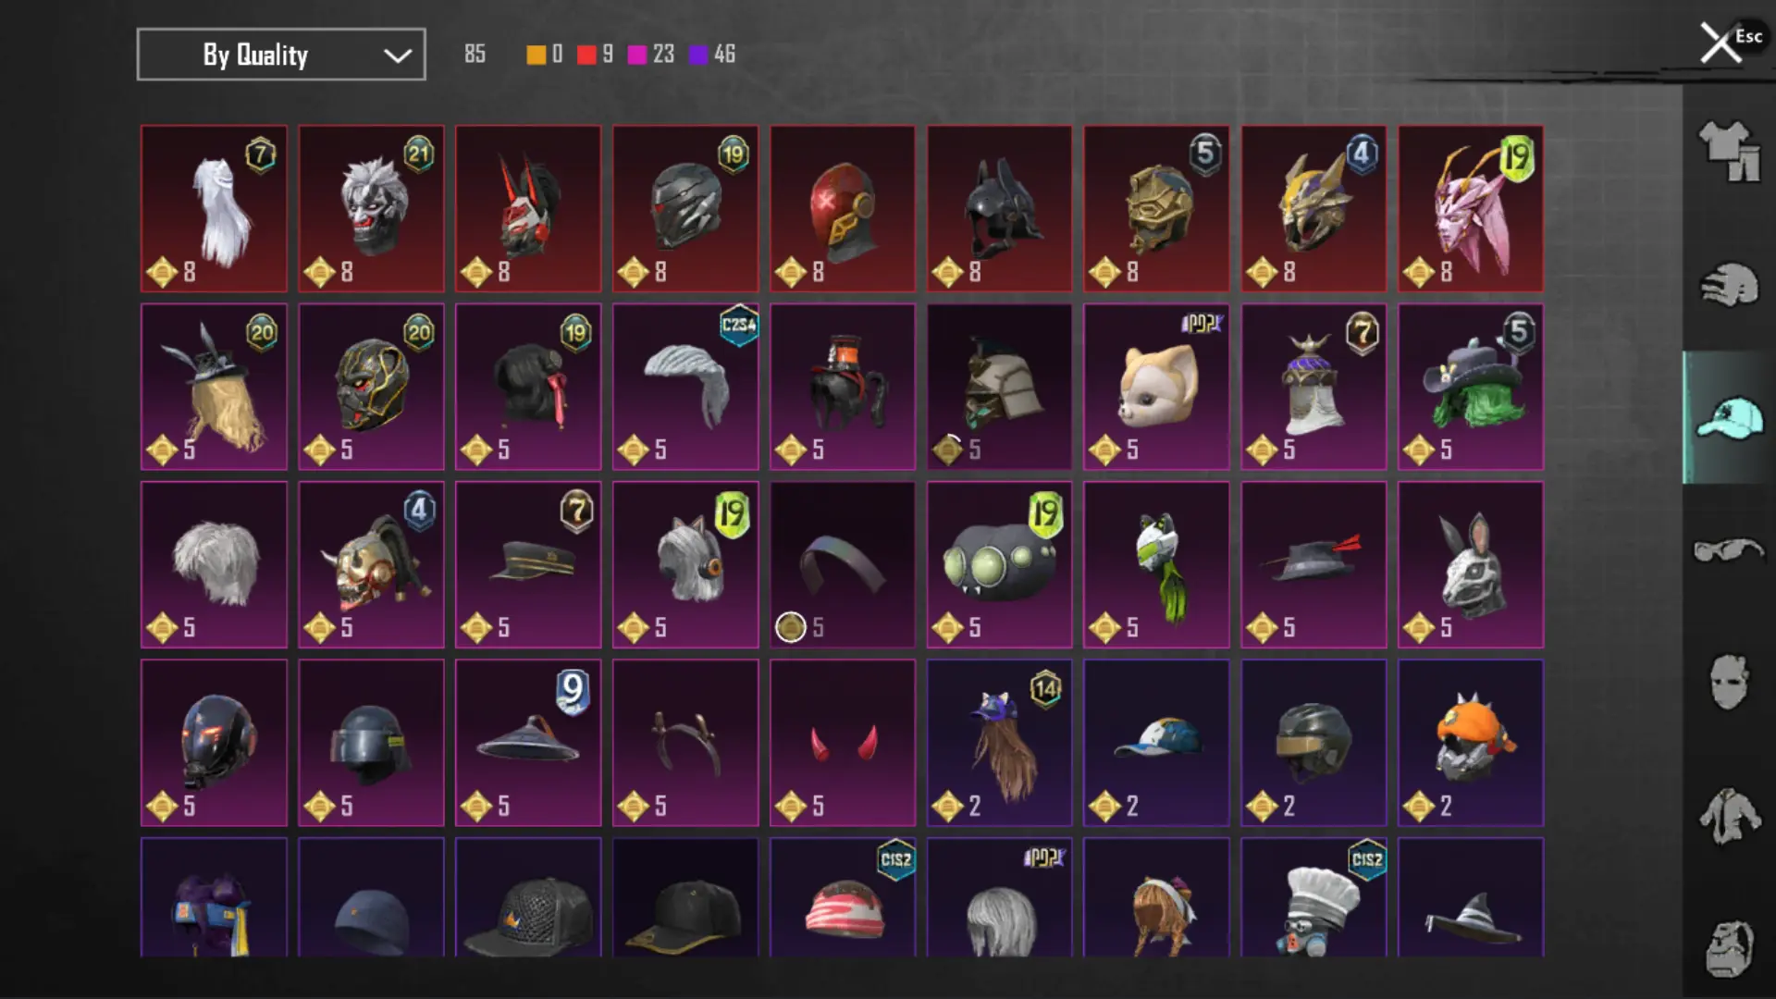Click the dropdown chevron arrow beside By Quality
1776x999 pixels.
pyautogui.click(x=398, y=55)
